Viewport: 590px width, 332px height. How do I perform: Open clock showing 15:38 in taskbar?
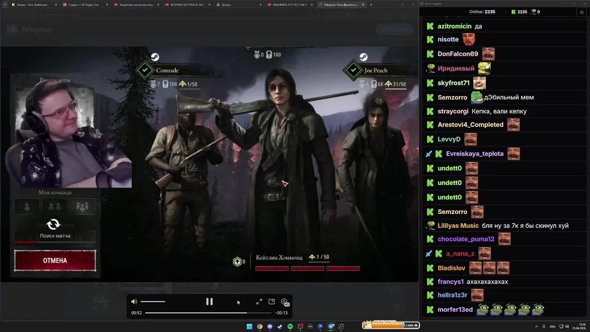click(x=578, y=326)
